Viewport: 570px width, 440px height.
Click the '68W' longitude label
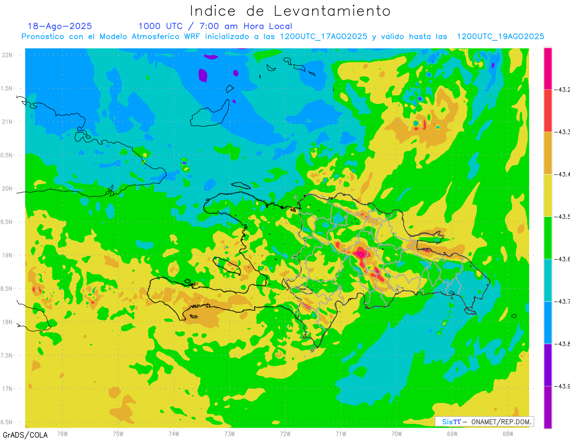(507, 433)
